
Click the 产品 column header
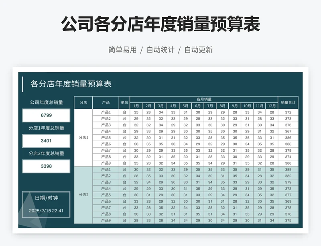point(106,102)
